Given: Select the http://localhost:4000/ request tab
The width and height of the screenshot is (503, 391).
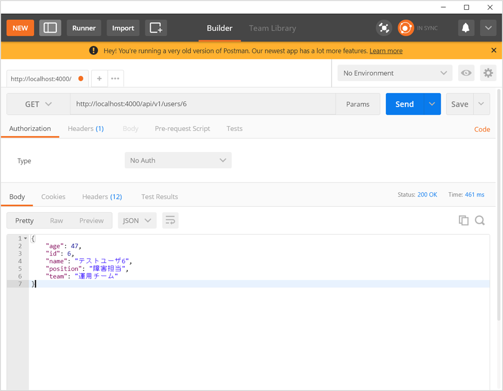Looking at the screenshot, I should click(x=48, y=79).
